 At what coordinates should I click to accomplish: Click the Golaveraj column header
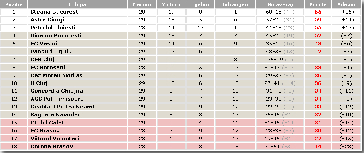[280, 4]
